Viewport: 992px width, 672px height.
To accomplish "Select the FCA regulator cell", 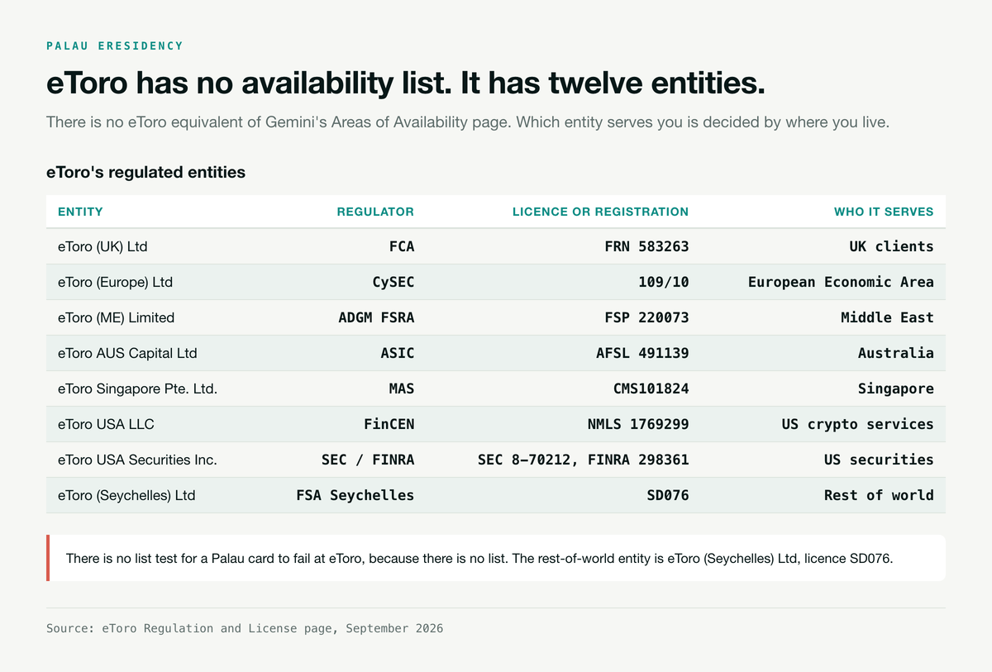I will tap(402, 246).
